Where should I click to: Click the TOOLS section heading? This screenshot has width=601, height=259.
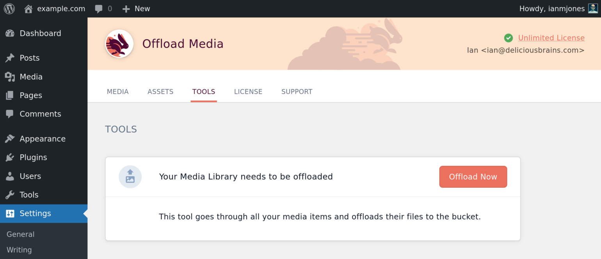point(121,129)
